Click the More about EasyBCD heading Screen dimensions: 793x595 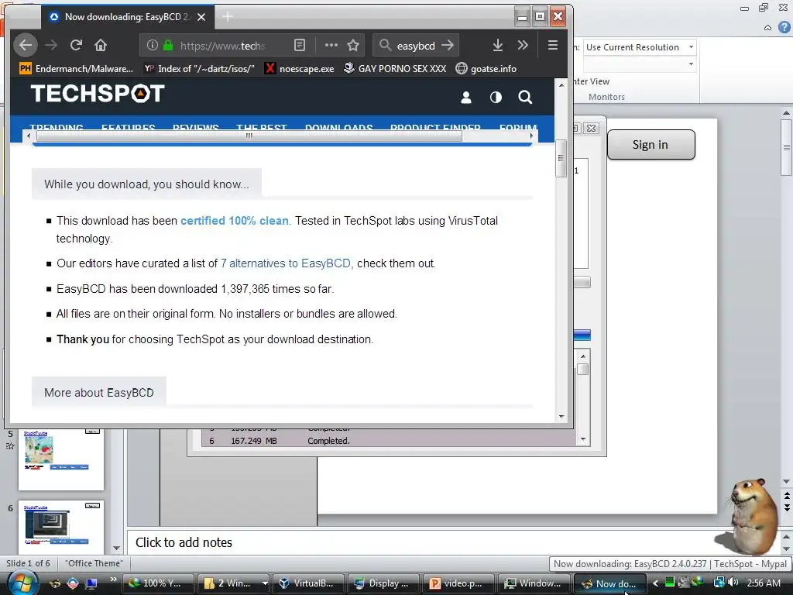coord(98,393)
